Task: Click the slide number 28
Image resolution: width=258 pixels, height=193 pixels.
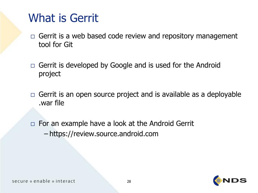Action: tap(129, 181)
